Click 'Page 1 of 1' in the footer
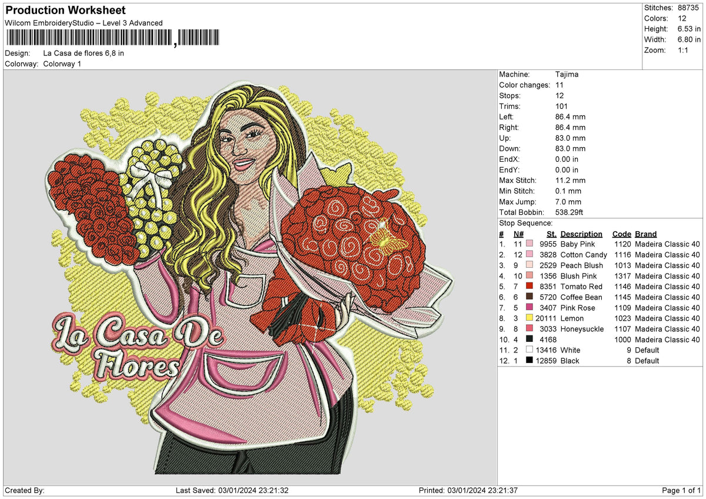This screenshot has height=499, width=706. tap(682, 490)
